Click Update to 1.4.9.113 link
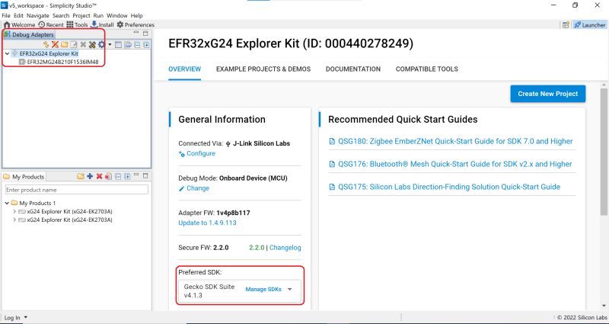The image size is (609, 324). pos(207,223)
